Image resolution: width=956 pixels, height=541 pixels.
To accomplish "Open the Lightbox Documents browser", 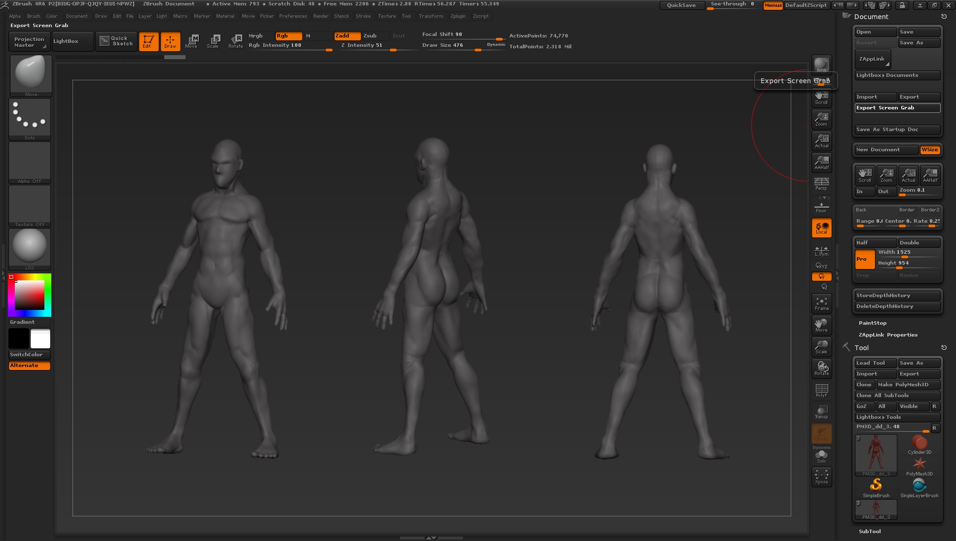I will [x=897, y=75].
